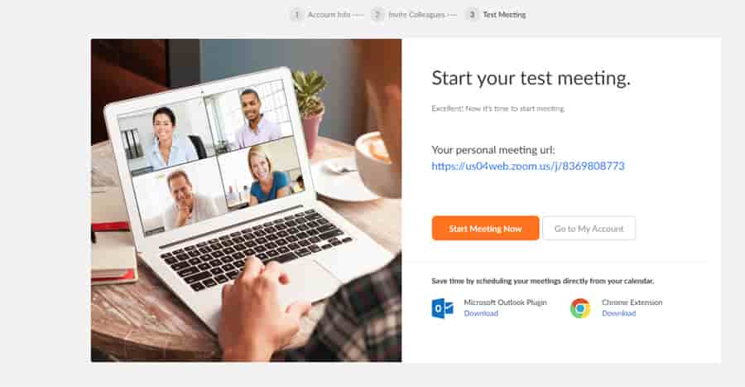Download the Microsoft Outlook Plugin
The image size is (745, 387).
481,313
